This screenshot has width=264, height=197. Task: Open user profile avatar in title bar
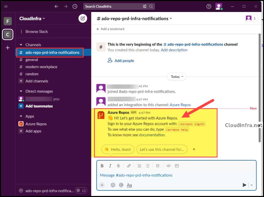click(219, 7)
